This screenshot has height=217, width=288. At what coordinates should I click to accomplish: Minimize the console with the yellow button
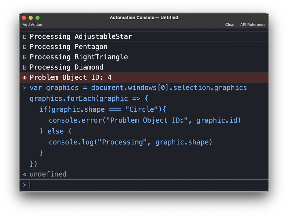(x=31, y=18)
